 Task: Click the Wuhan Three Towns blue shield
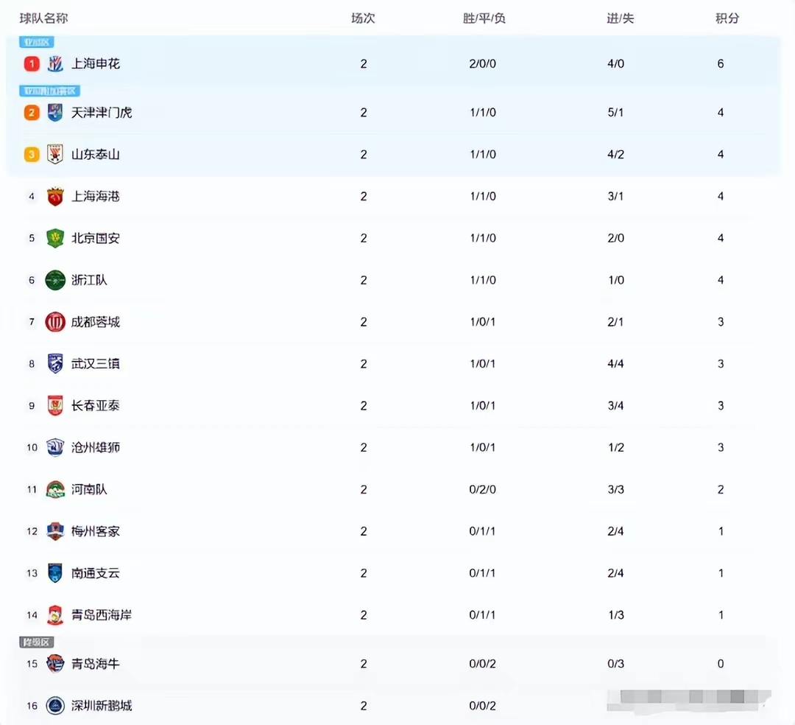tap(55, 364)
